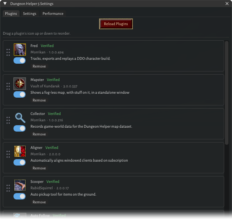Click the drag handle for Fred plugin
This screenshot has width=232, height=220.
[x=8, y=52]
